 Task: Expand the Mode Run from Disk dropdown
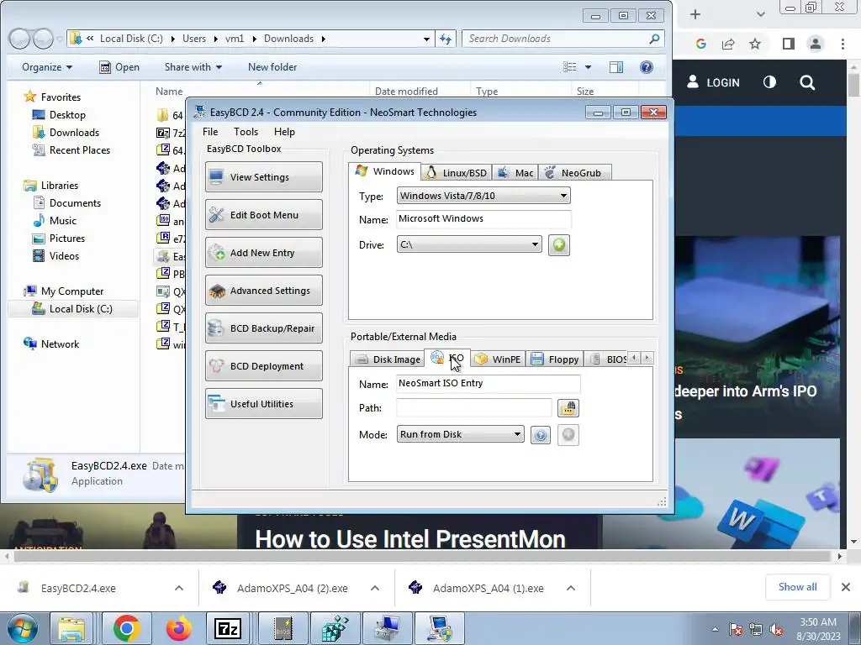pyautogui.click(x=460, y=434)
